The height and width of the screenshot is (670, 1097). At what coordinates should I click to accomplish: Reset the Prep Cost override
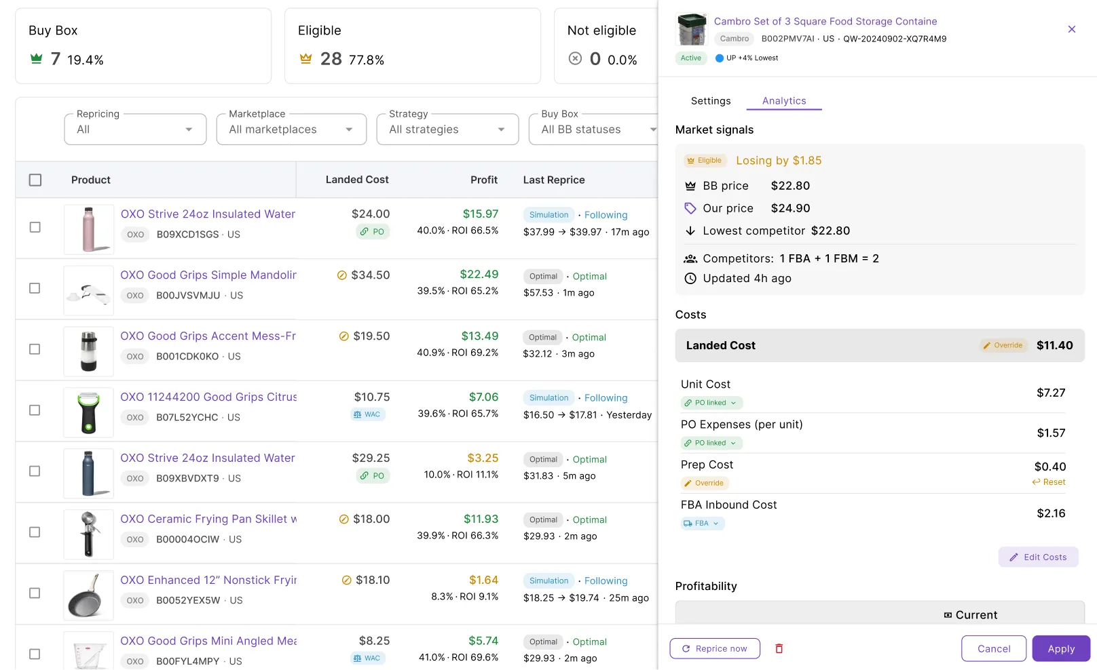coord(1049,482)
